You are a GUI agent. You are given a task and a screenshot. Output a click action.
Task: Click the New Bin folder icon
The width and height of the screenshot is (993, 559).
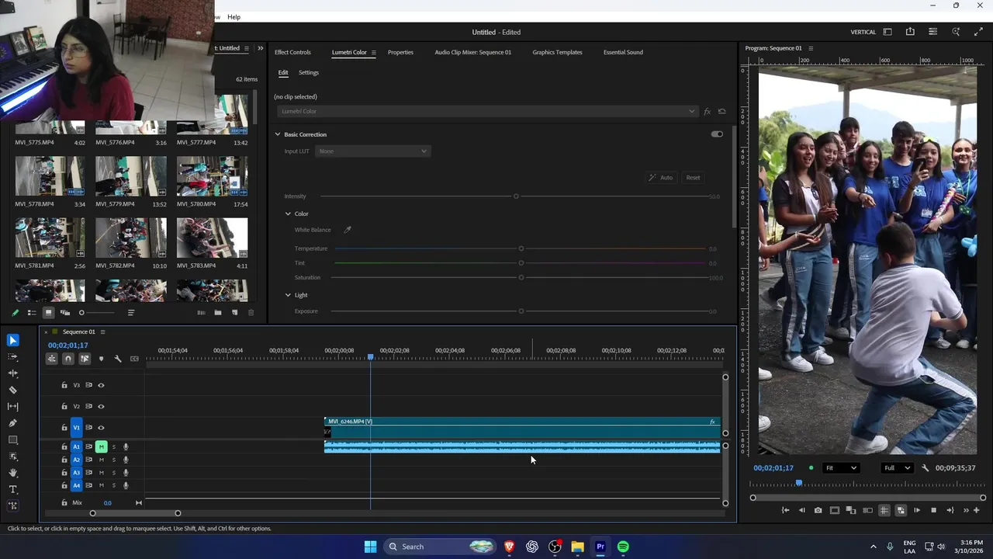218,313
